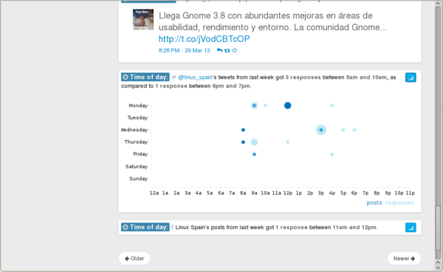
Task: Open the http://t.co/jVodCBTcOP link
Action: (x=204, y=39)
